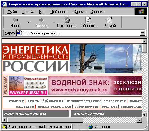This screenshot has height=131, width=149.
Task: Click the horizontal scrollbar thumb
Action: (45, 120)
